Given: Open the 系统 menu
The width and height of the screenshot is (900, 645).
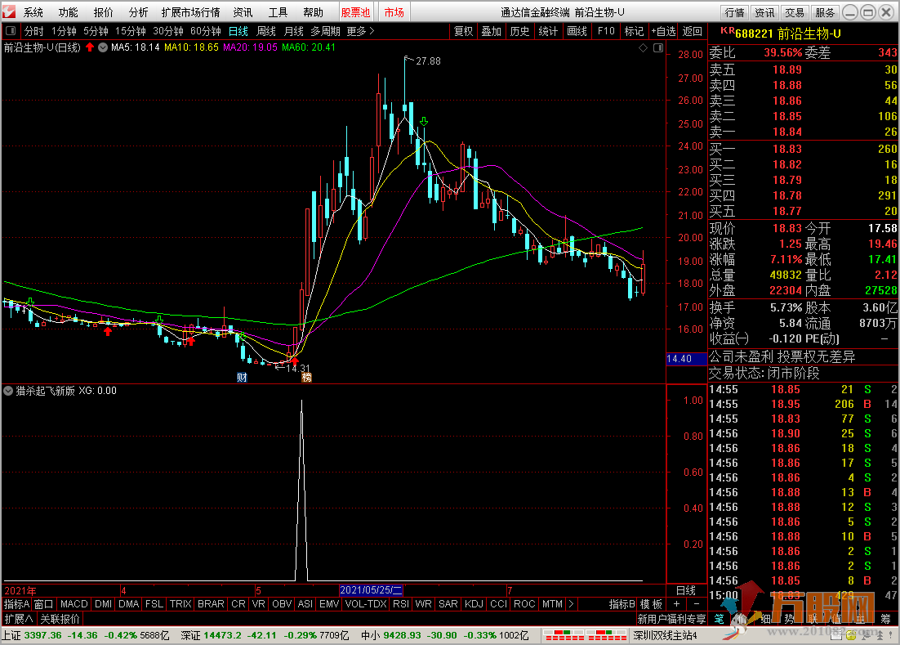Looking at the screenshot, I should click(x=33, y=12).
